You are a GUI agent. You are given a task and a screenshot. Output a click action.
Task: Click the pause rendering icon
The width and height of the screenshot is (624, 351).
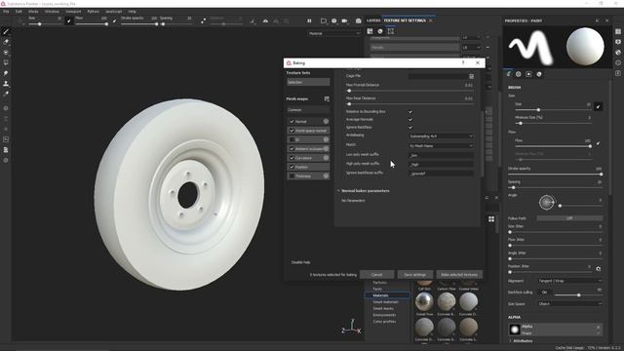tap(309, 20)
